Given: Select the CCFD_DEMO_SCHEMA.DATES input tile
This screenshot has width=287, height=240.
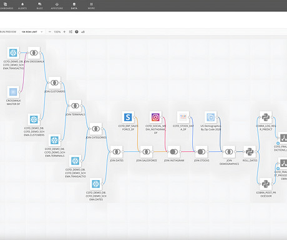Looking at the screenshot, I should coord(95,184).
